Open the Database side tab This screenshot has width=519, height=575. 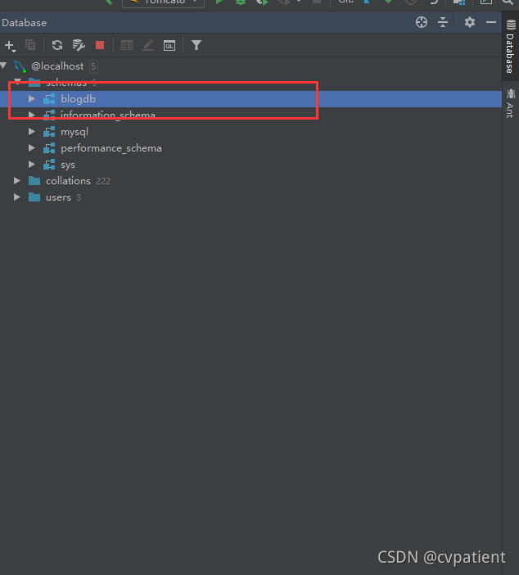tap(510, 47)
